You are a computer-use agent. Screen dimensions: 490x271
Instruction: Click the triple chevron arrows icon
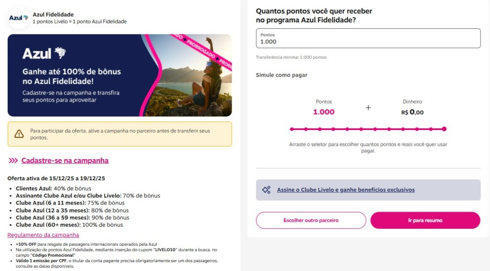coord(13,161)
